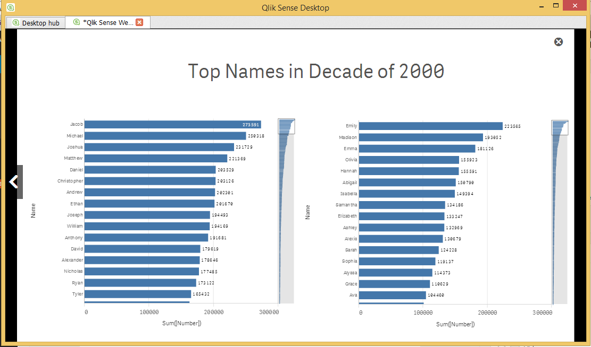Click the right chart's mini-chart scroll thumb
This screenshot has height=347, width=591.
point(560,128)
